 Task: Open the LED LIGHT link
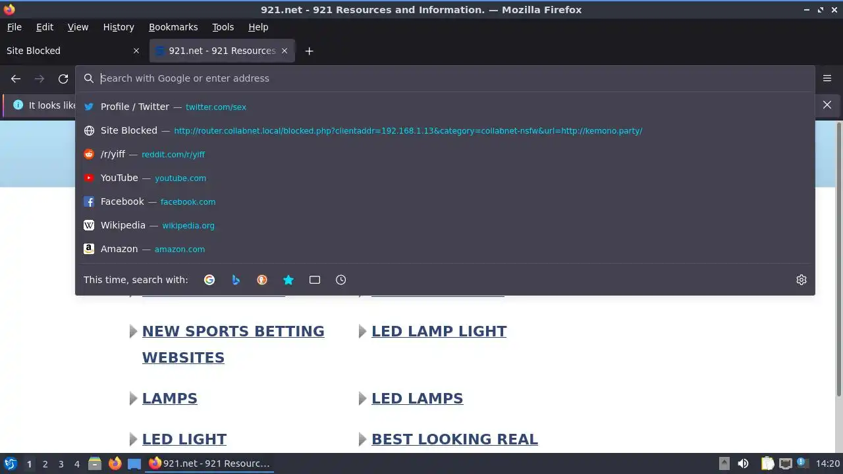(184, 439)
